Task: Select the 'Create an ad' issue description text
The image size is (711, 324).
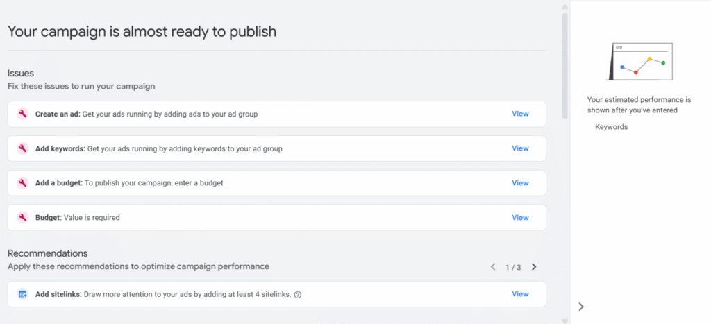Action: coord(170,114)
